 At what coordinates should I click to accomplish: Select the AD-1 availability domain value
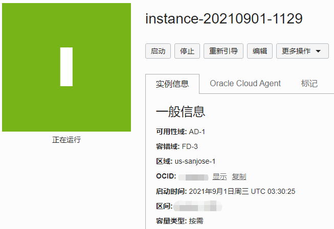(x=197, y=132)
